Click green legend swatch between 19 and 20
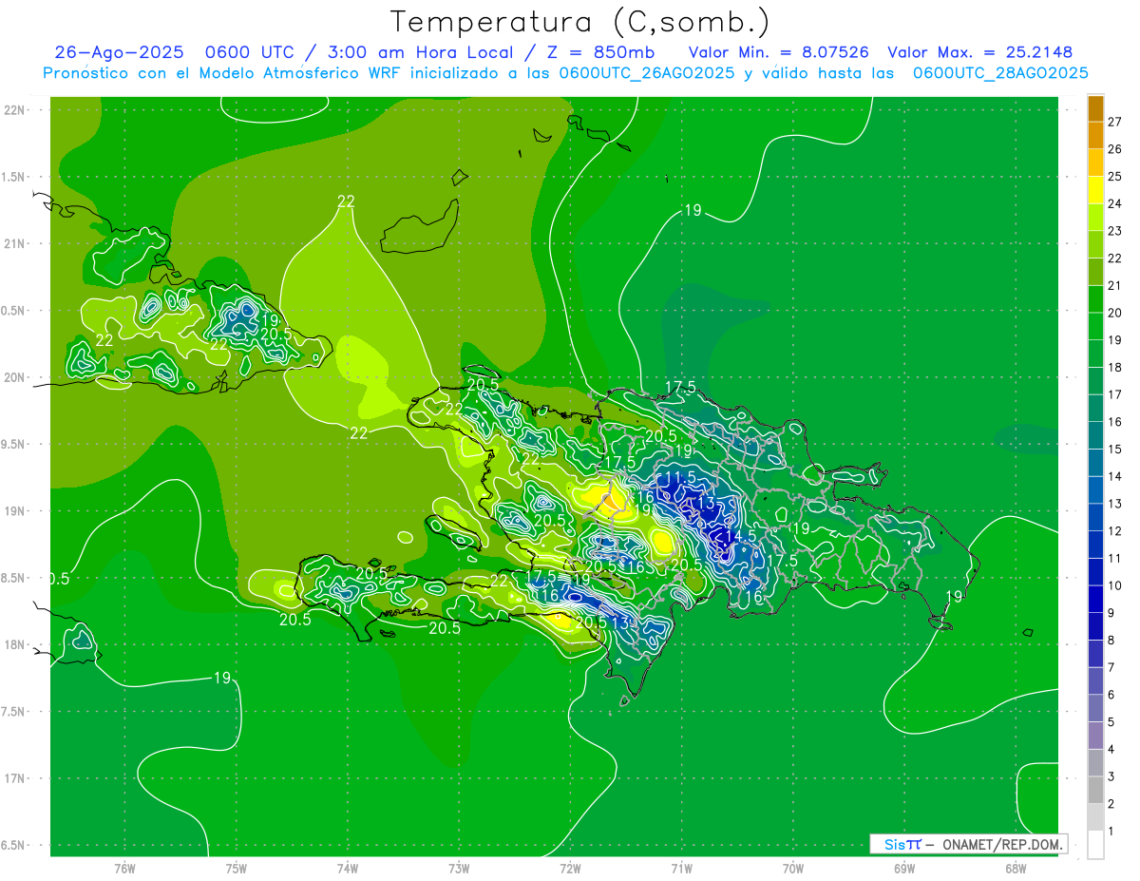Screen dimensions: 1140x881 (1095, 326)
